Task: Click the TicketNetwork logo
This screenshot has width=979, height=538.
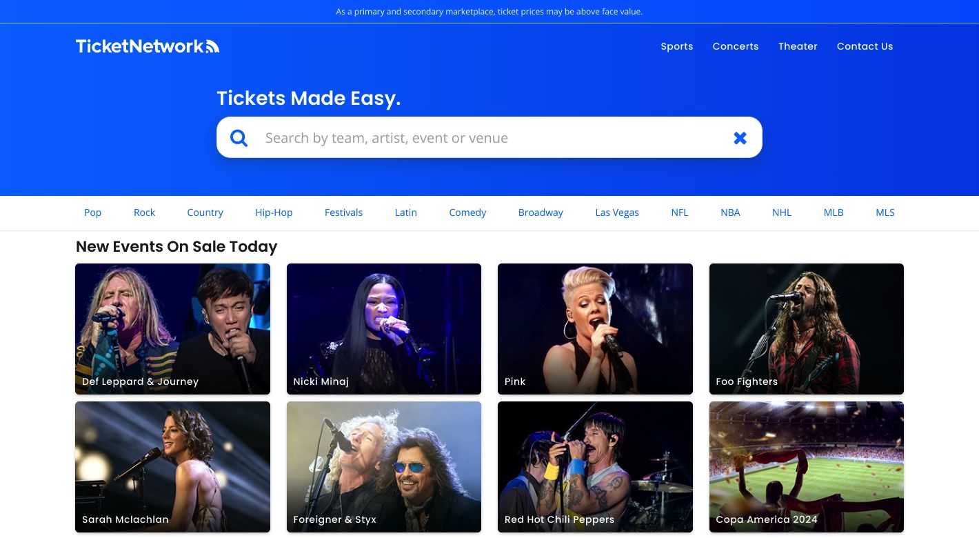Action: (x=148, y=46)
